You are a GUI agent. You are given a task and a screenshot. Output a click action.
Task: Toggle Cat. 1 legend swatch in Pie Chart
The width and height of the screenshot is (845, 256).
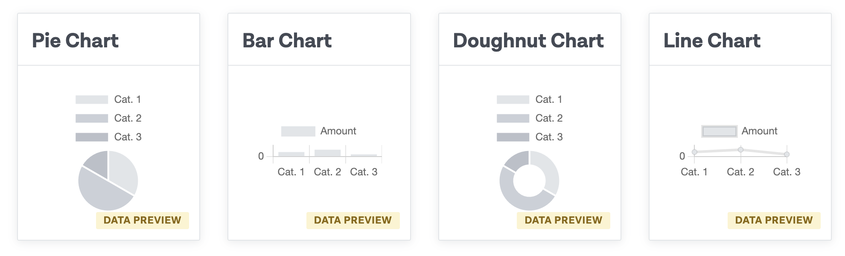click(x=92, y=100)
